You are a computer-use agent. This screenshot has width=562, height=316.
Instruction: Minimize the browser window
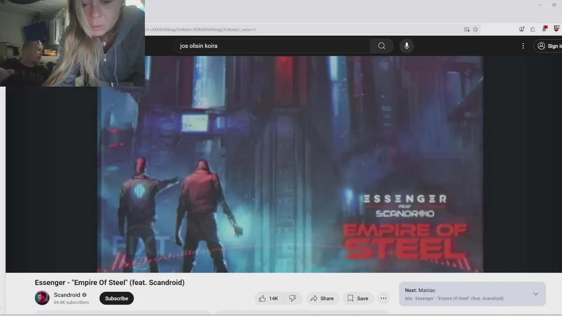[x=540, y=5]
